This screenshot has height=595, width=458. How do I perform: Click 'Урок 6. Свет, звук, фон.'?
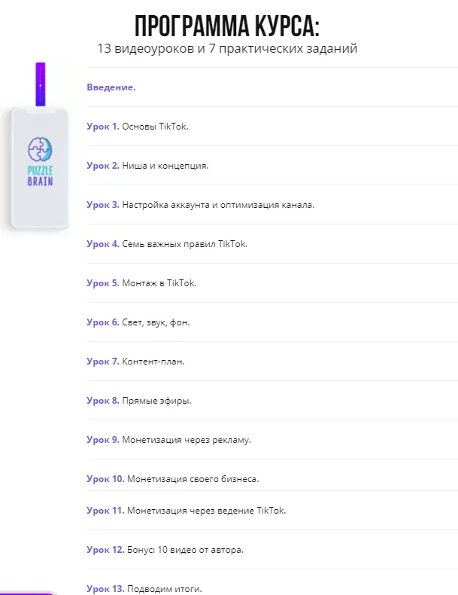tap(138, 322)
